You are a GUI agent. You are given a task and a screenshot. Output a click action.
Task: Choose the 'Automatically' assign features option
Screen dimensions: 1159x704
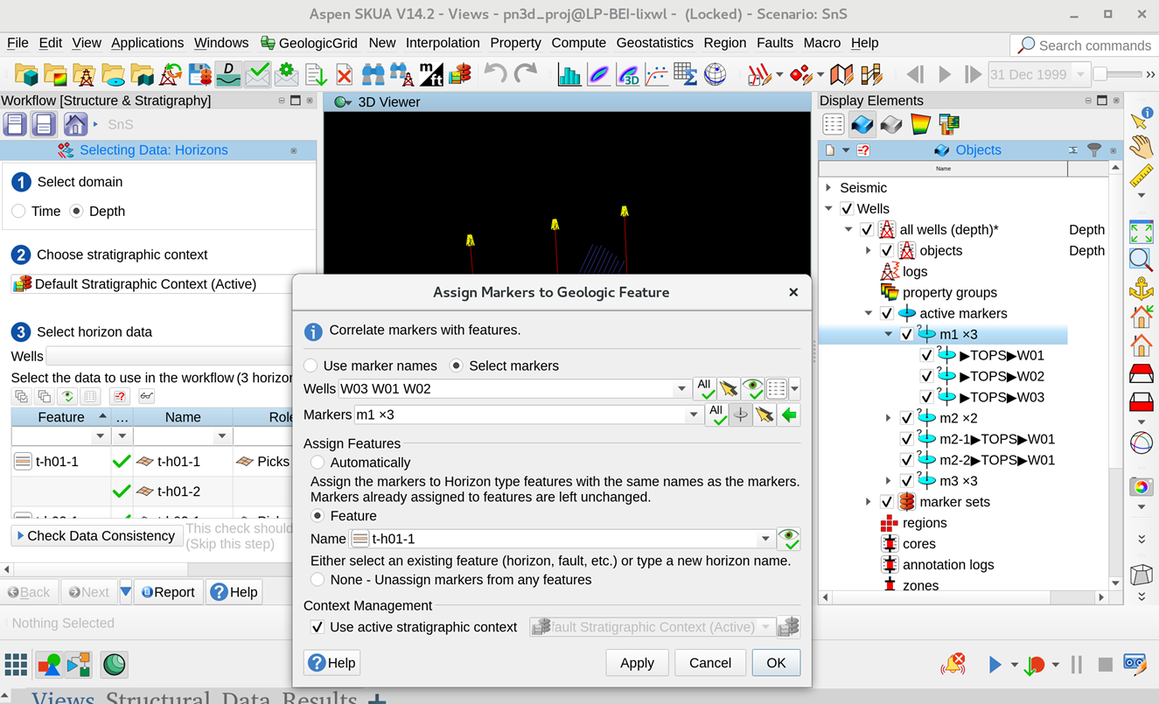coord(318,463)
